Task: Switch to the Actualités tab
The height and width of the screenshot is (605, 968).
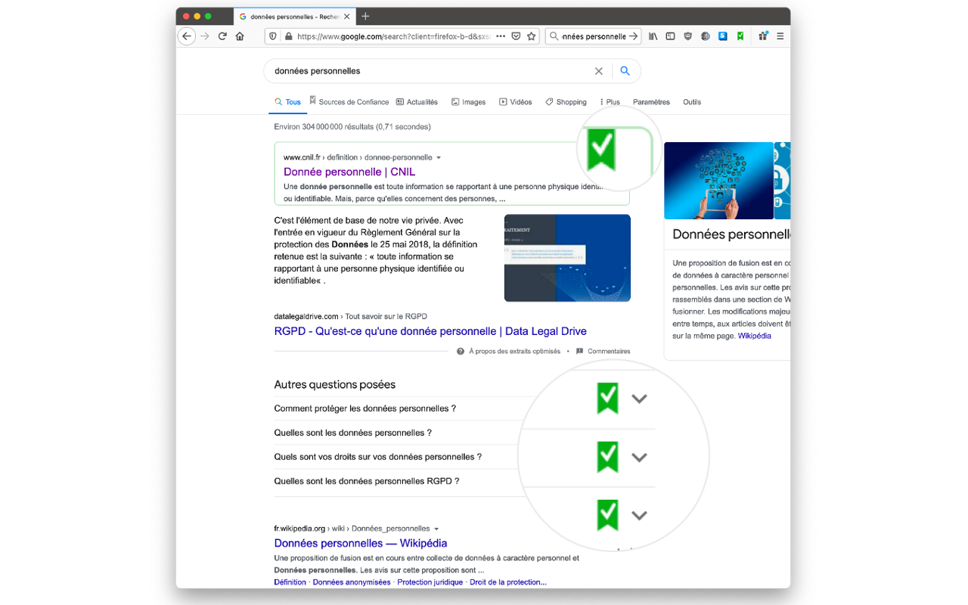Action: [417, 102]
